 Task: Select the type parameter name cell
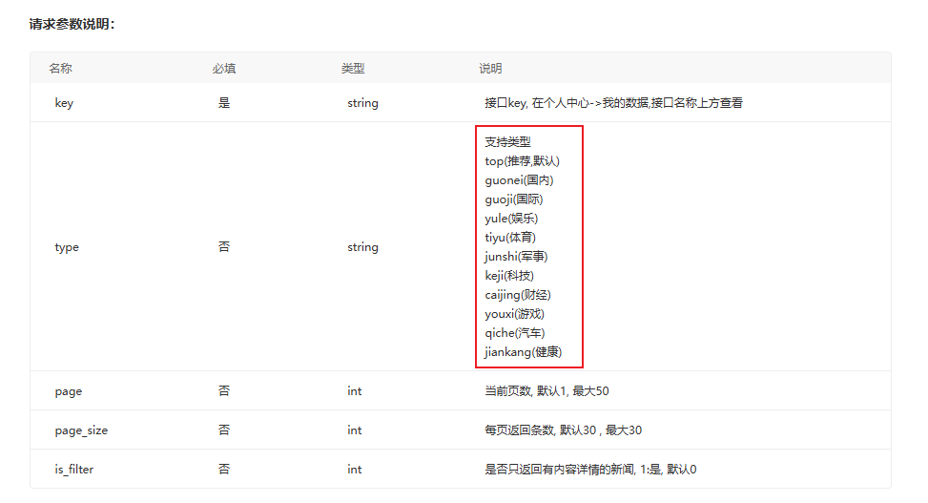67,247
